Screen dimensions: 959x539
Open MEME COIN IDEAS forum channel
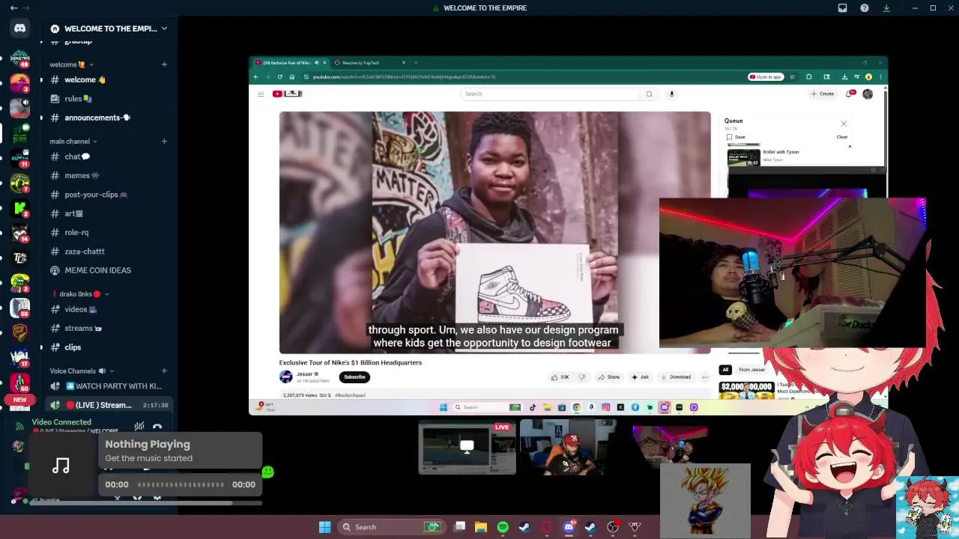[109, 270]
